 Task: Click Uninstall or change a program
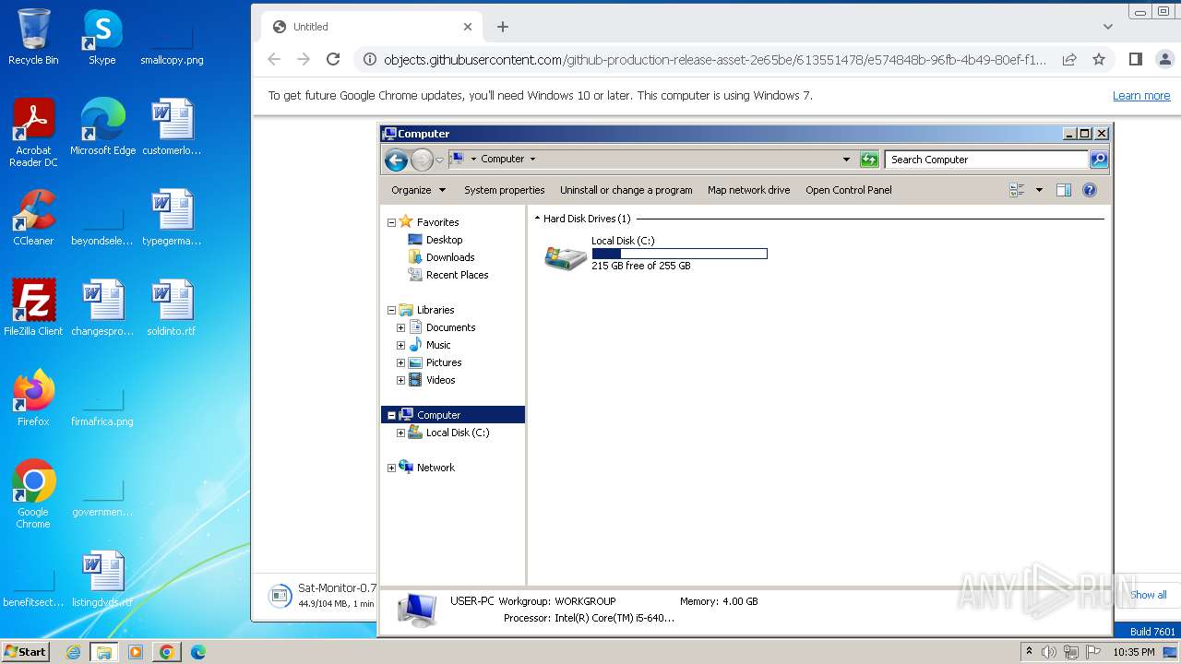point(626,190)
